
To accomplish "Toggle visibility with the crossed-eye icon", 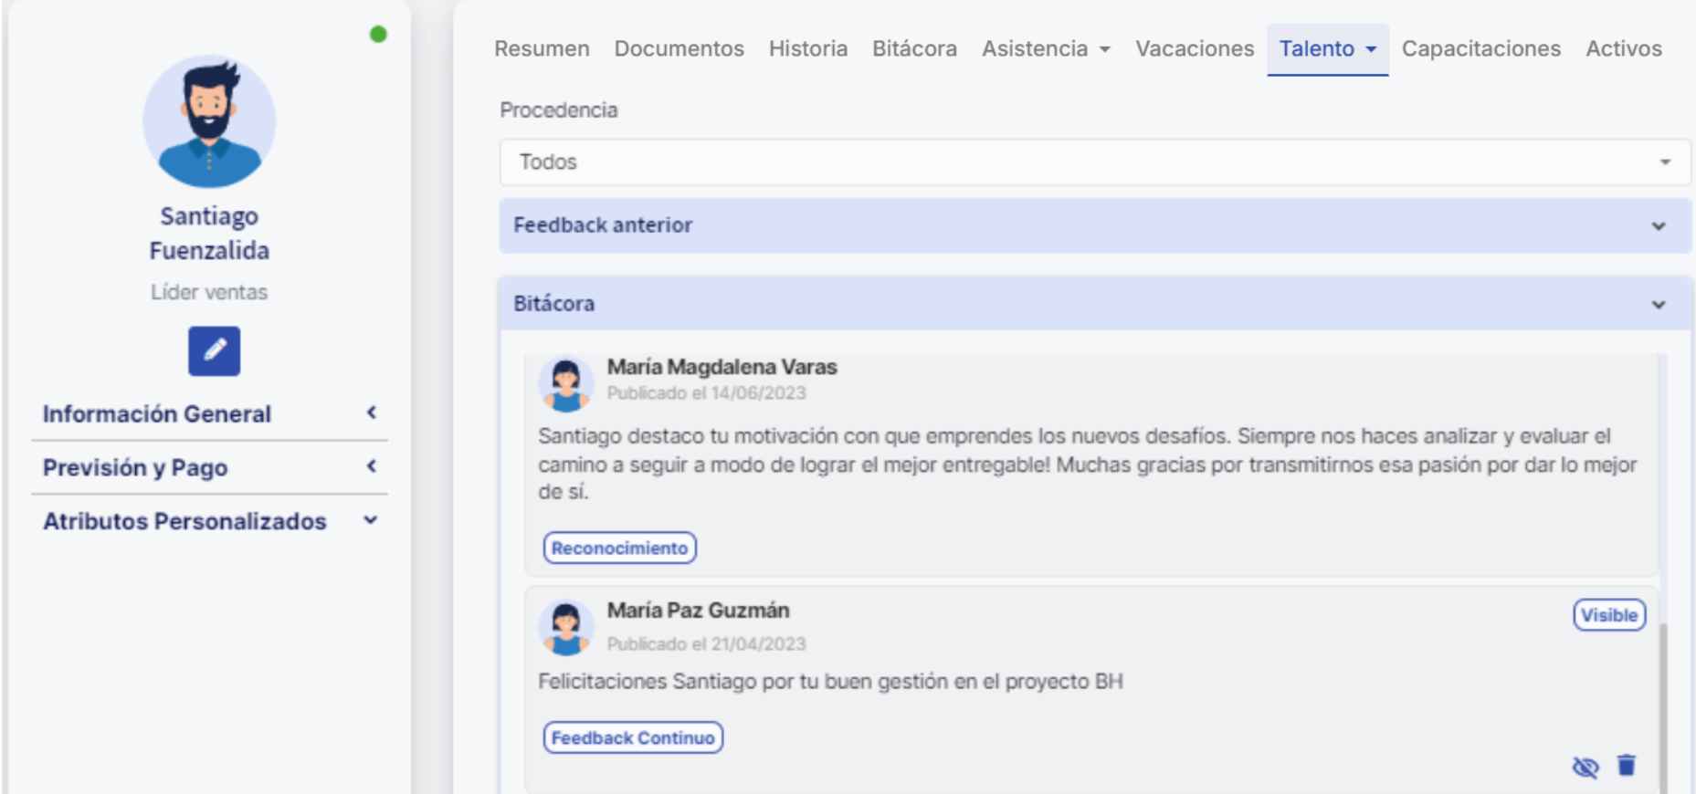I will coord(1585,767).
